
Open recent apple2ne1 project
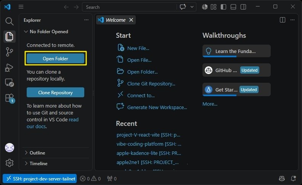point(148,162)
